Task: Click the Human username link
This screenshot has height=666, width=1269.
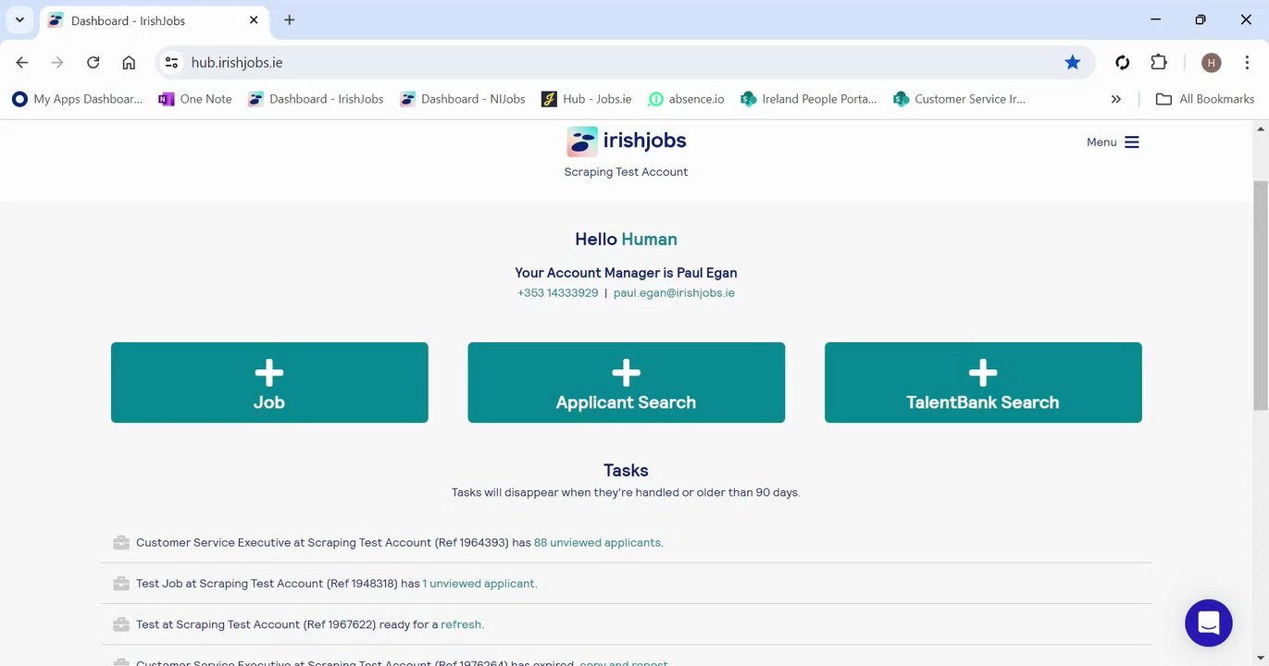Action: [650, 240]
